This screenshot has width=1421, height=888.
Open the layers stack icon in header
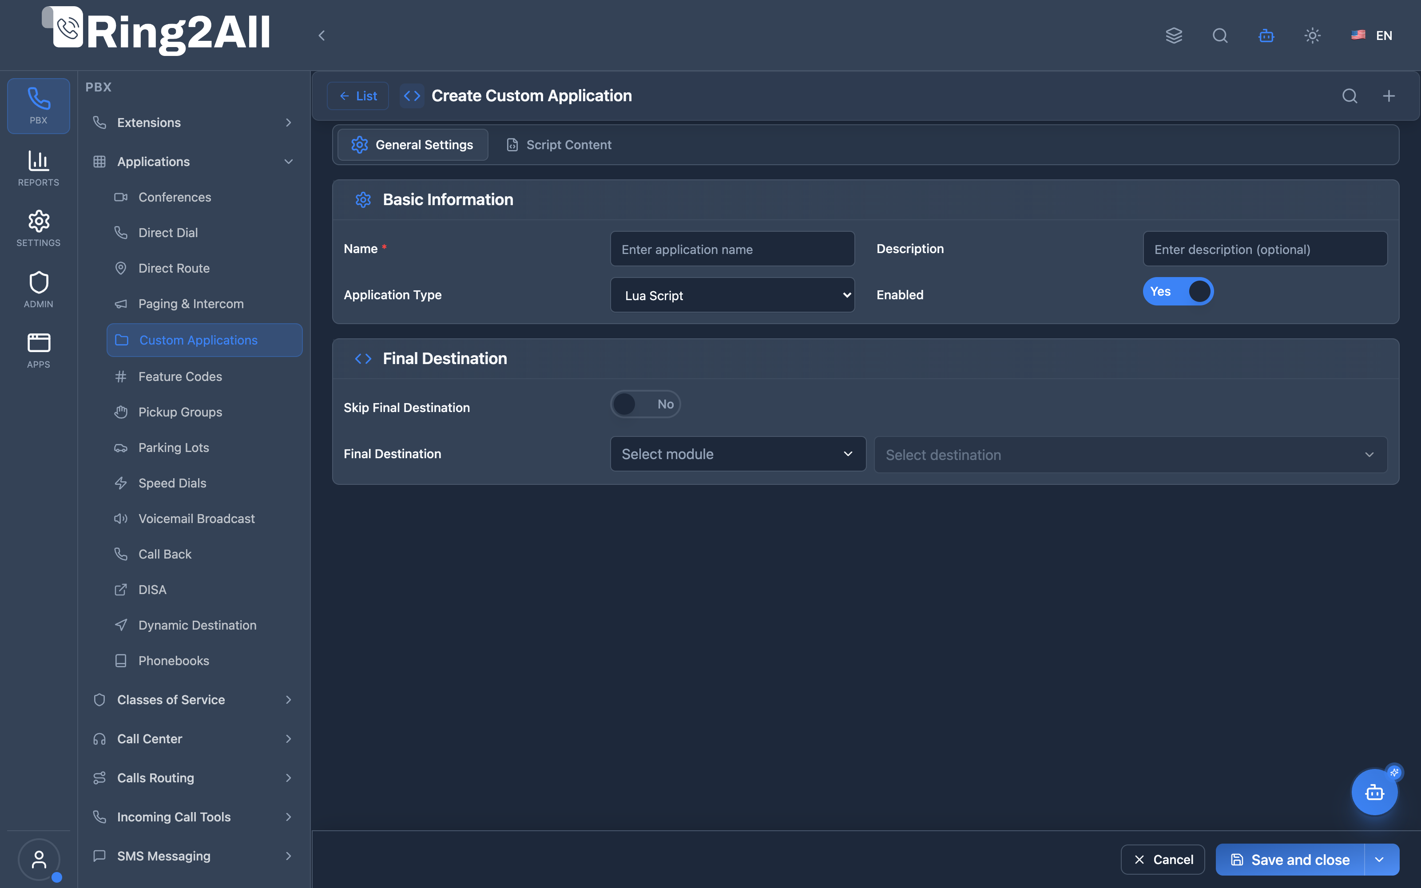coord(1173,35)
